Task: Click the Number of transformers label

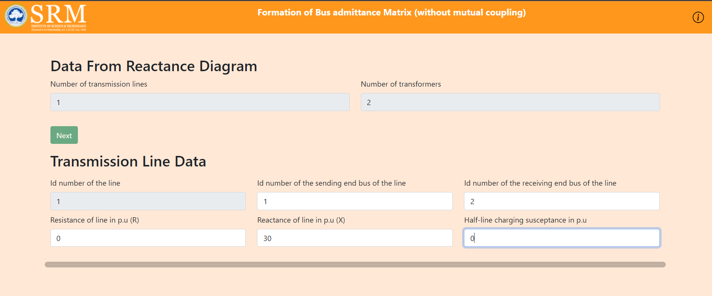Action: tap(401, 84)
